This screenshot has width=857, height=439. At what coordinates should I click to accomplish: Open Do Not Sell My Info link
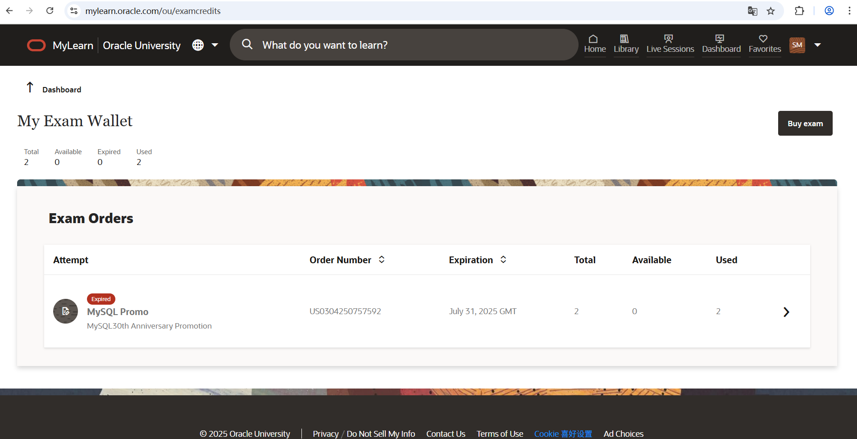click(381, 434)
